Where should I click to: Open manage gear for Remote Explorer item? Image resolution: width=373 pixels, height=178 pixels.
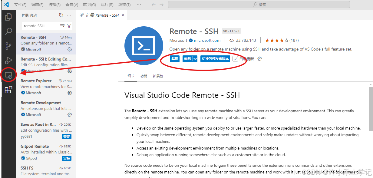[x=70, y=93]
